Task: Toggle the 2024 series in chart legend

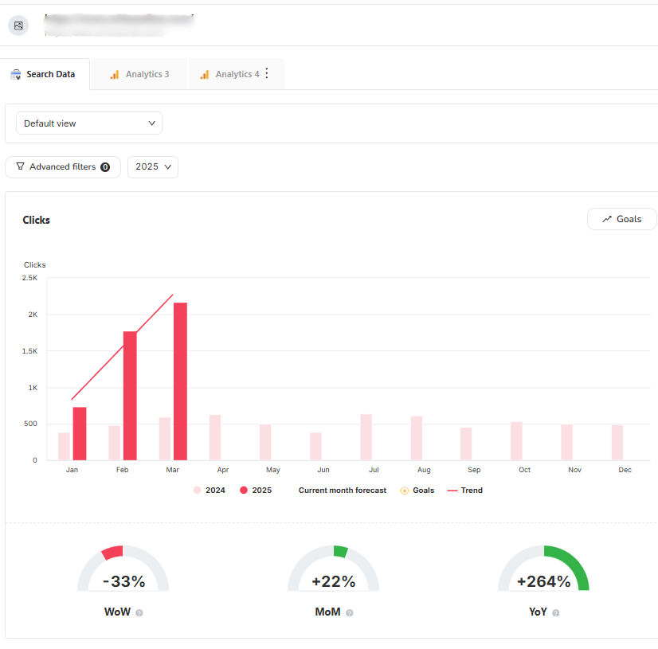Action: (210, 491)
